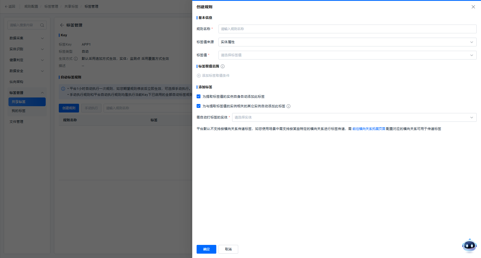Image resolution: width=481 pixels, height=258 pixels.
Task: Open 需自动打标签的实体 dropdown
Action: 354,117
